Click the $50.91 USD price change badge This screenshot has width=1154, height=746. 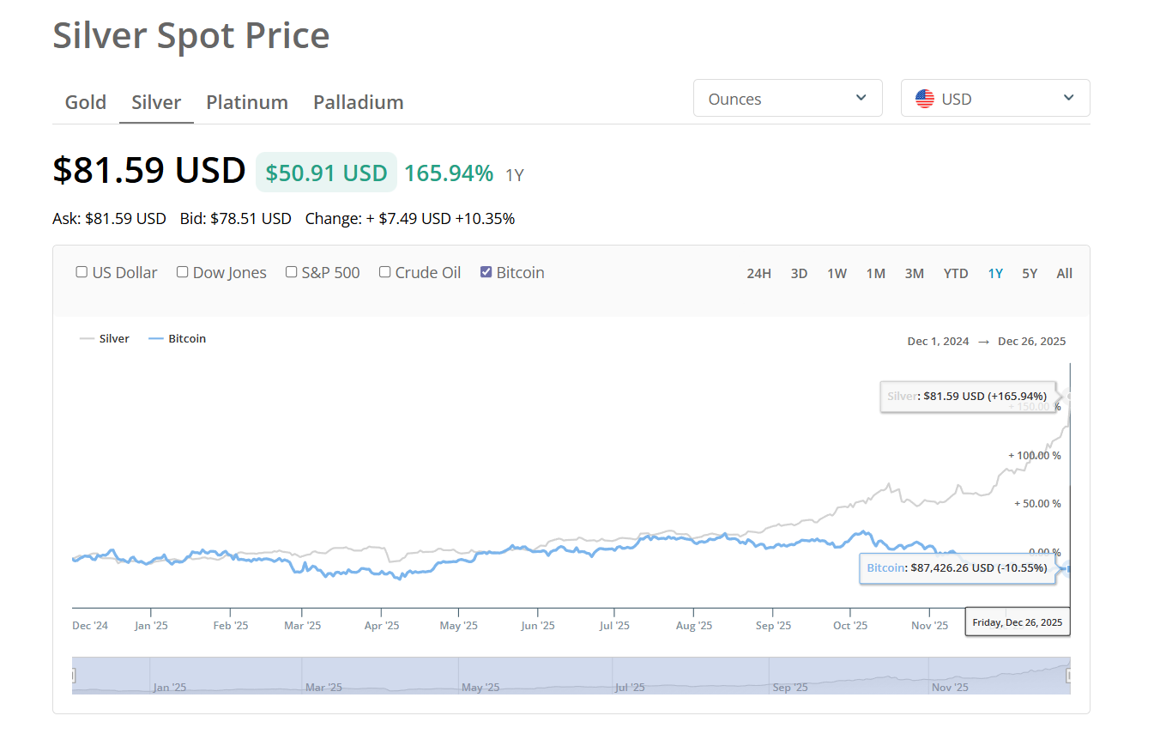pos(326,173)
